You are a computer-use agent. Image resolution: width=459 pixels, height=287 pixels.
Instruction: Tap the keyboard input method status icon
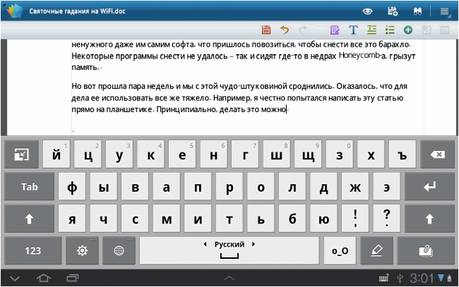click(x=383, y=279)
